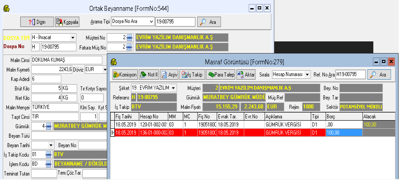399x180 pixels.
Task: Click the Teminat Tutarı field
Action: [x=44, y=173]
